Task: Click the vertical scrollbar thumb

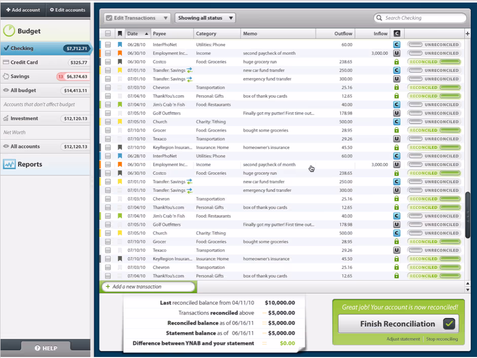Action: pyautogui.click(x=468, y=215)
